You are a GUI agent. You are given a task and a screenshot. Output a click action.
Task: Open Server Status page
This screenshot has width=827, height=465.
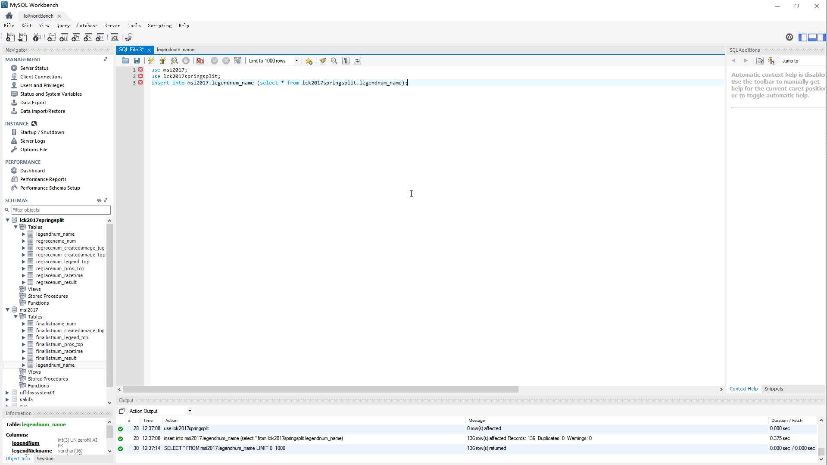[x=34, y=68]
